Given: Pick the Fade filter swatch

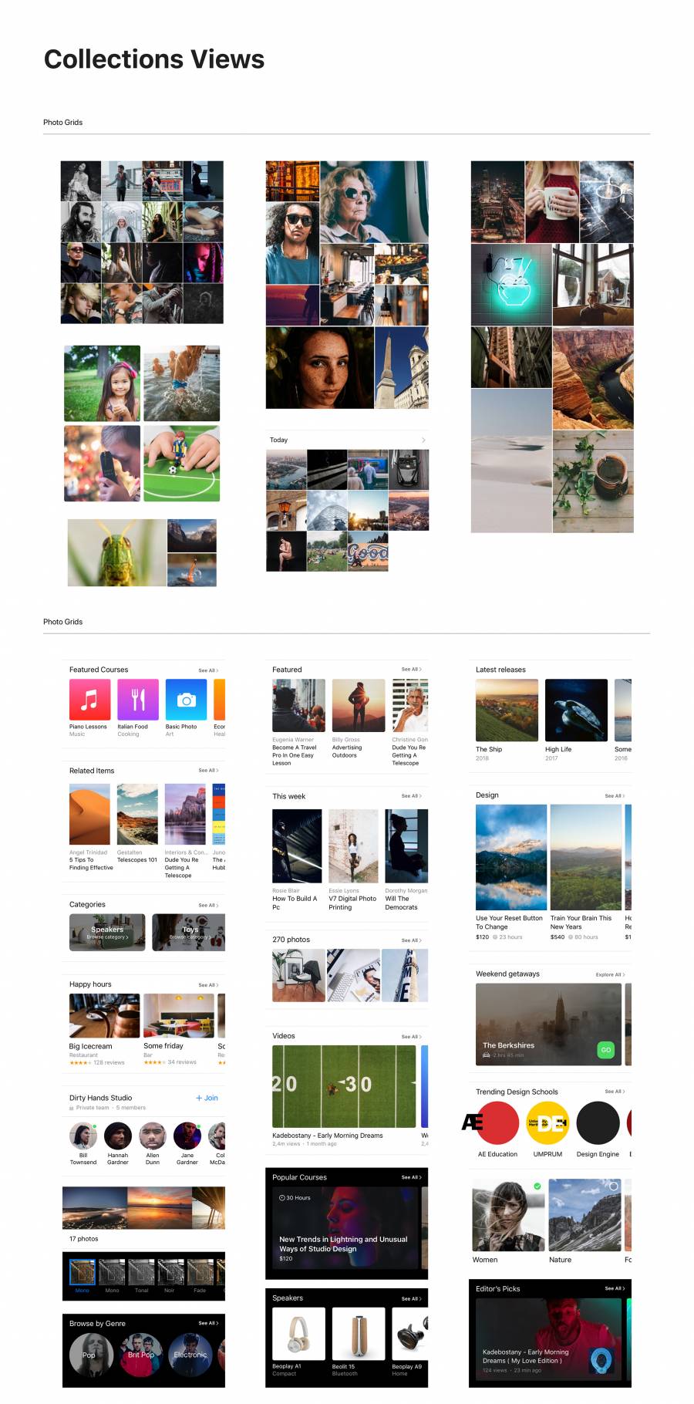Looking at the screenshot, I should click(x=200, y=1272).
